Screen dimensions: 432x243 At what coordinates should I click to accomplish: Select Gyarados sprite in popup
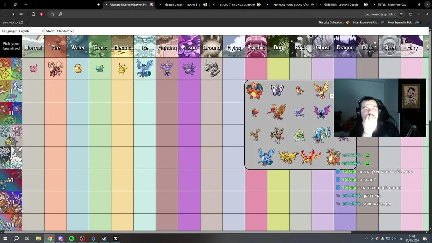321,135
